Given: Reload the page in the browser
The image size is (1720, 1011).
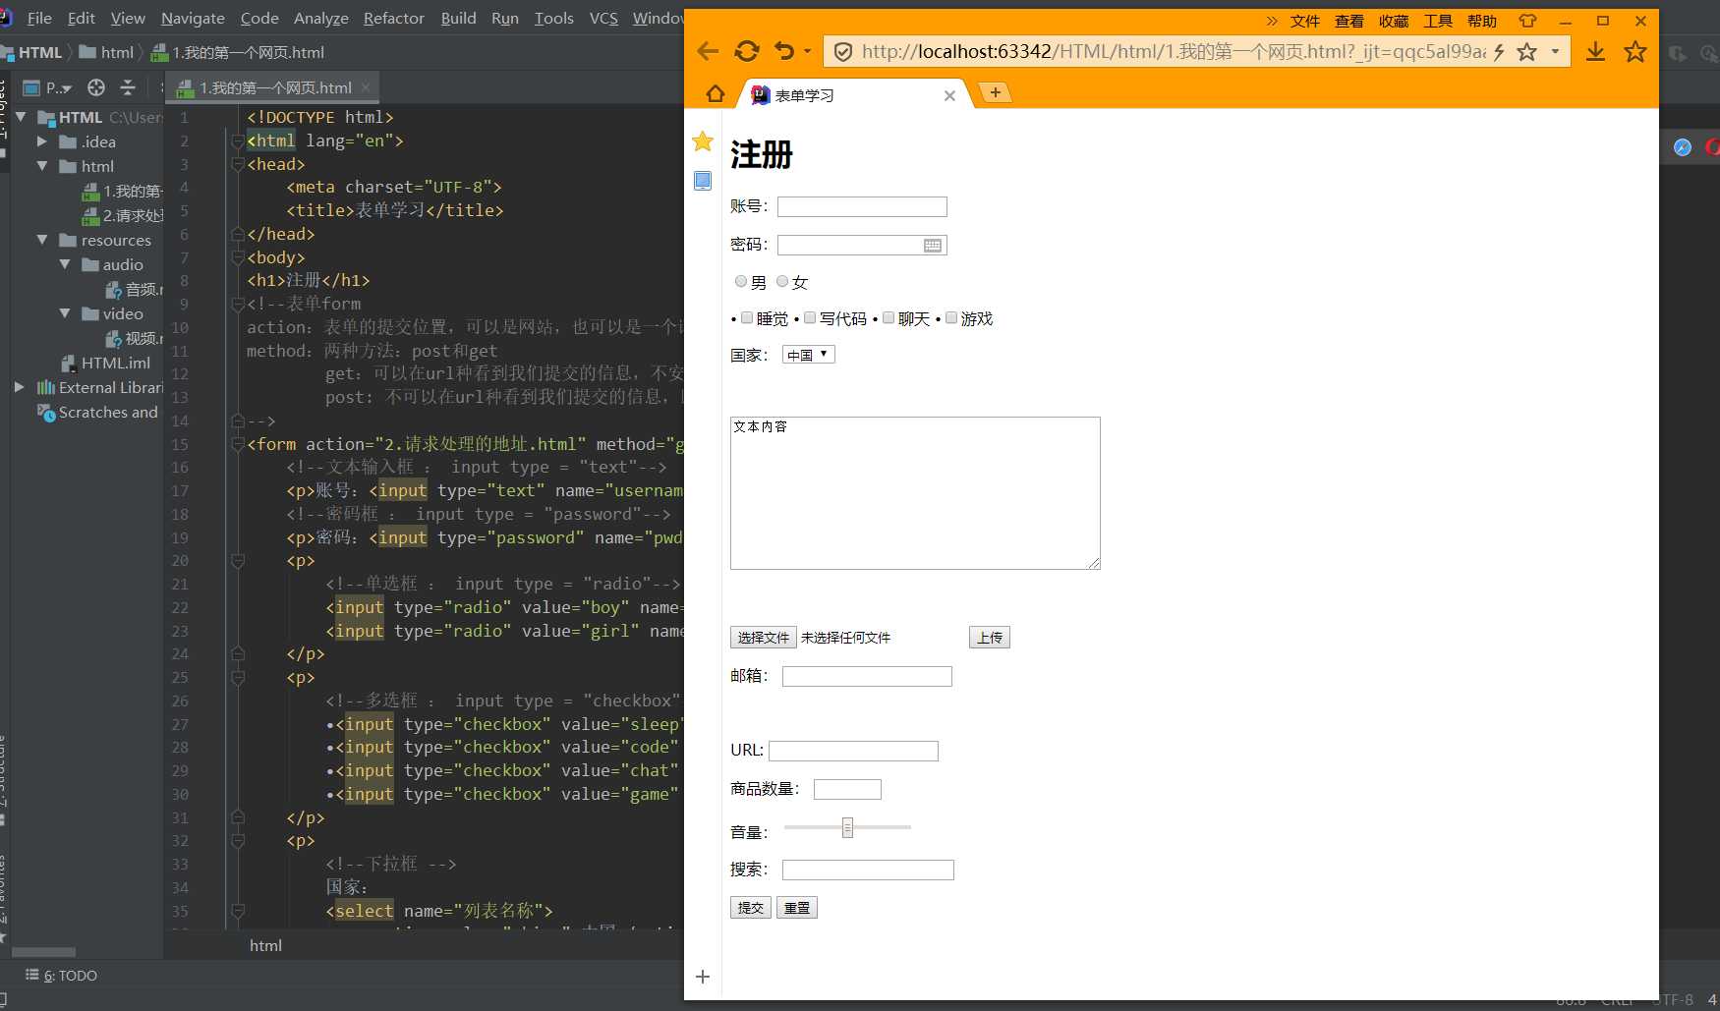Looking at the screenshot, I should 747,51.
